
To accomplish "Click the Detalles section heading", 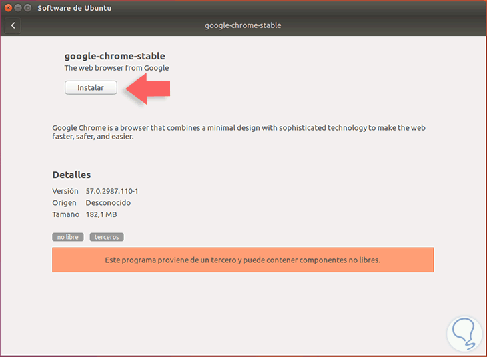I will click(x=71, y=175).
